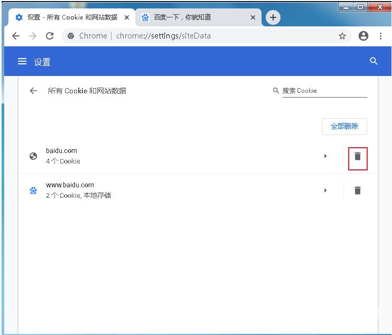Open the settings hamburger menu
The height and width of the screenshot is (335, 392).
point(22,62)
